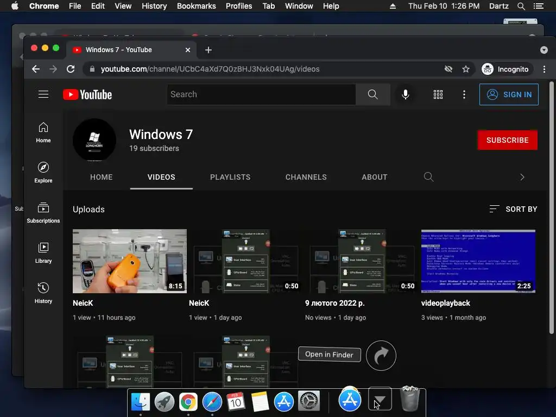Click the Windows 7 channel avatar

tap(94, 140)
